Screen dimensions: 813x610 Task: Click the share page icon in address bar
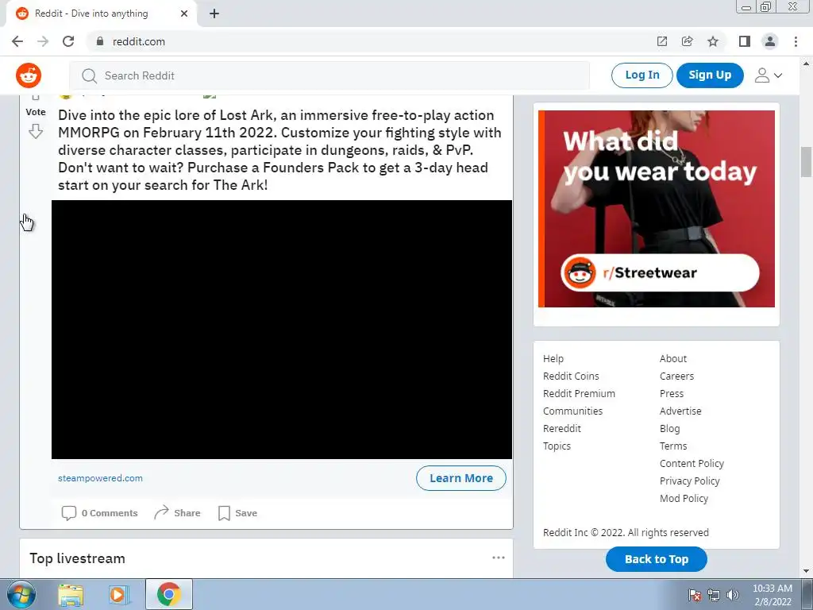pos(688,41)
